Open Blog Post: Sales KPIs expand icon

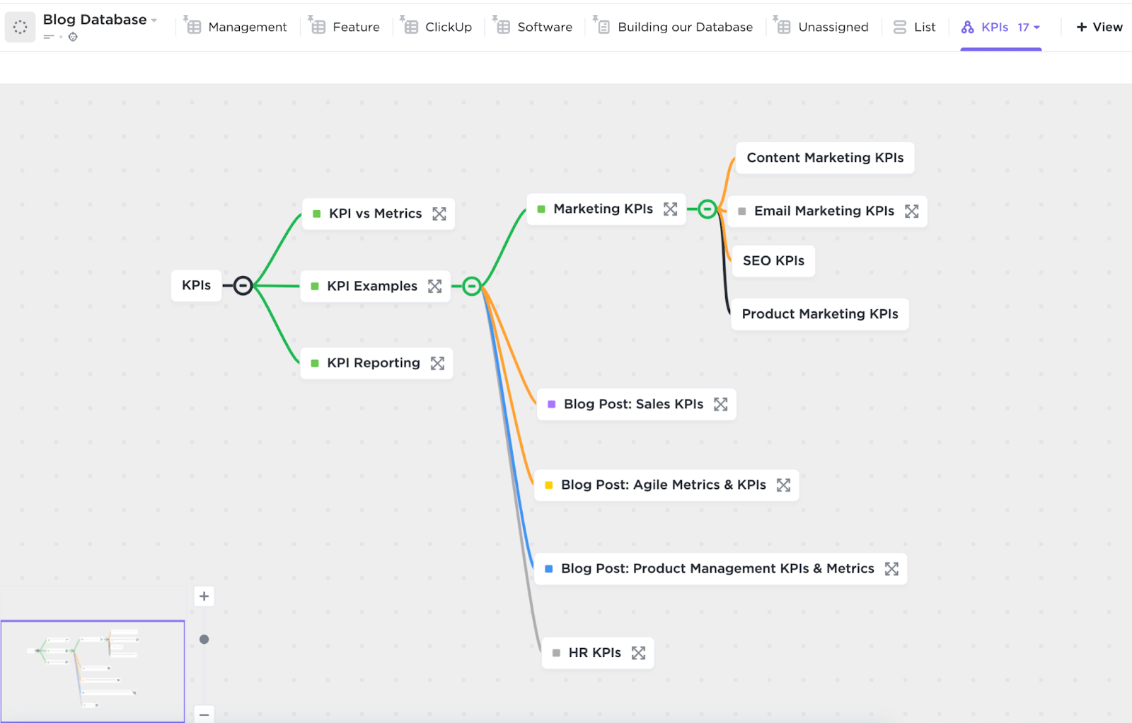pos(721,404)
